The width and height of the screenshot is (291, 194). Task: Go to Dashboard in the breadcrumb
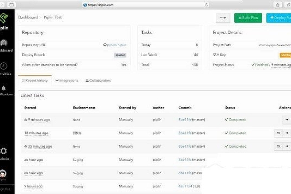pyautogui.click(x=28, y=17)
